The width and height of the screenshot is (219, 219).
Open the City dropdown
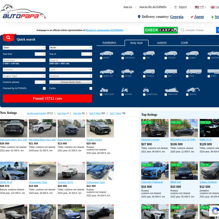[x=71, y=70]
